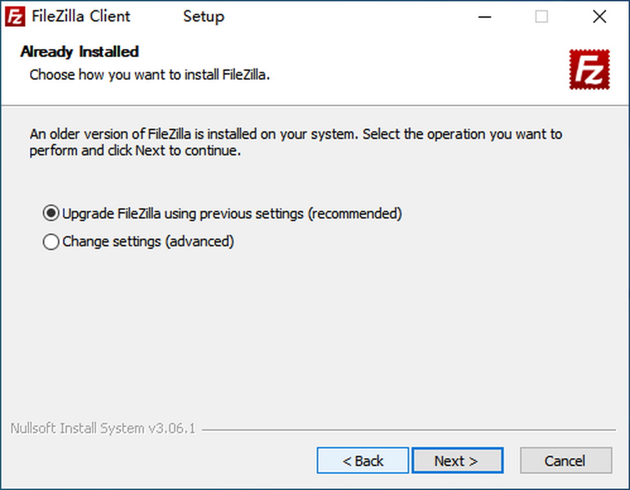Click the red FileZilla logo stamp
This screenshot has height=490, width=630.
pyautogui.click(x=590, y=68)
